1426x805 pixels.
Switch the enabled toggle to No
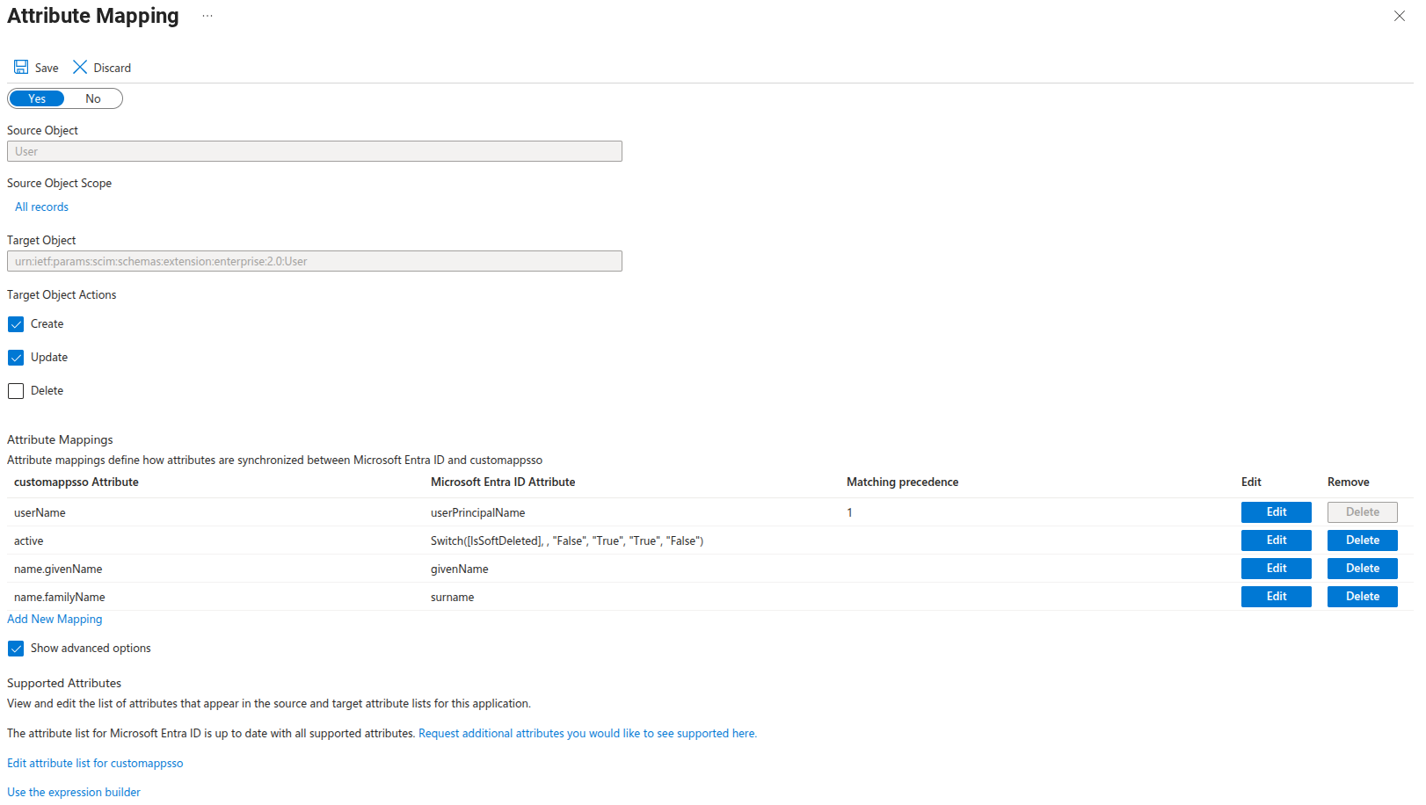point(93,98)
